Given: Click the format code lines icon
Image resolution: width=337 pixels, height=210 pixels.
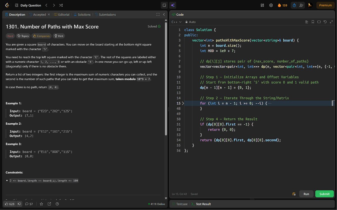Looking at the screenshot, I should click(307, 22).
